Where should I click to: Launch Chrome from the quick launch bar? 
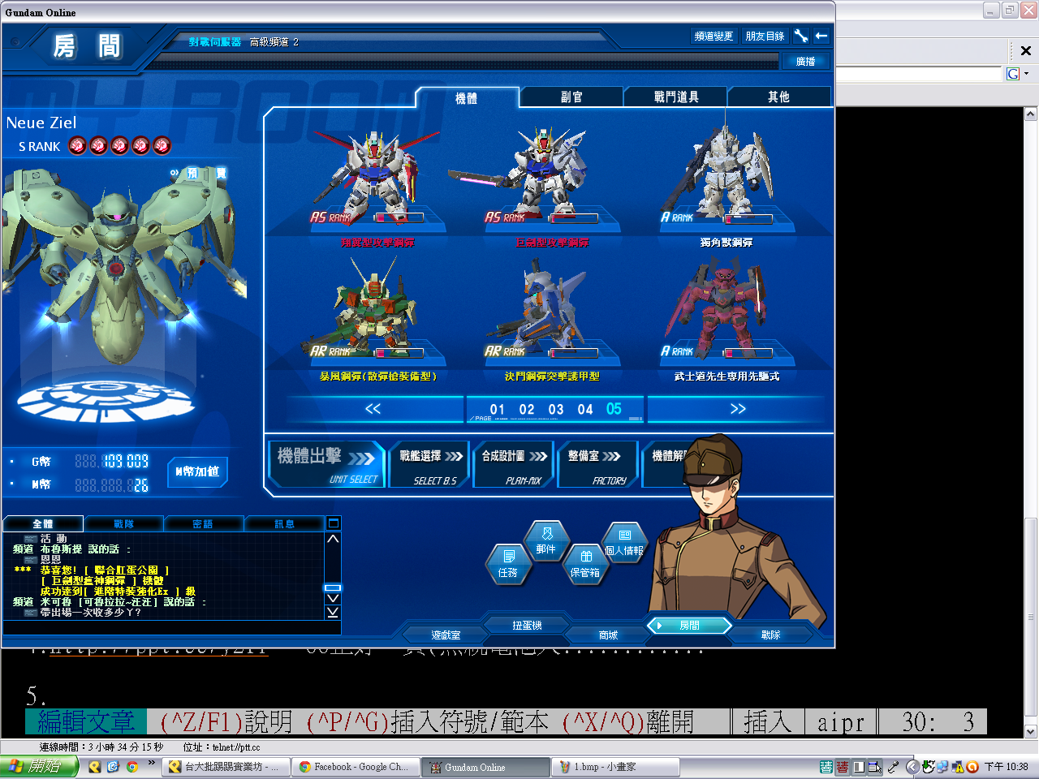pyautogui.click(x=131, y=767)
